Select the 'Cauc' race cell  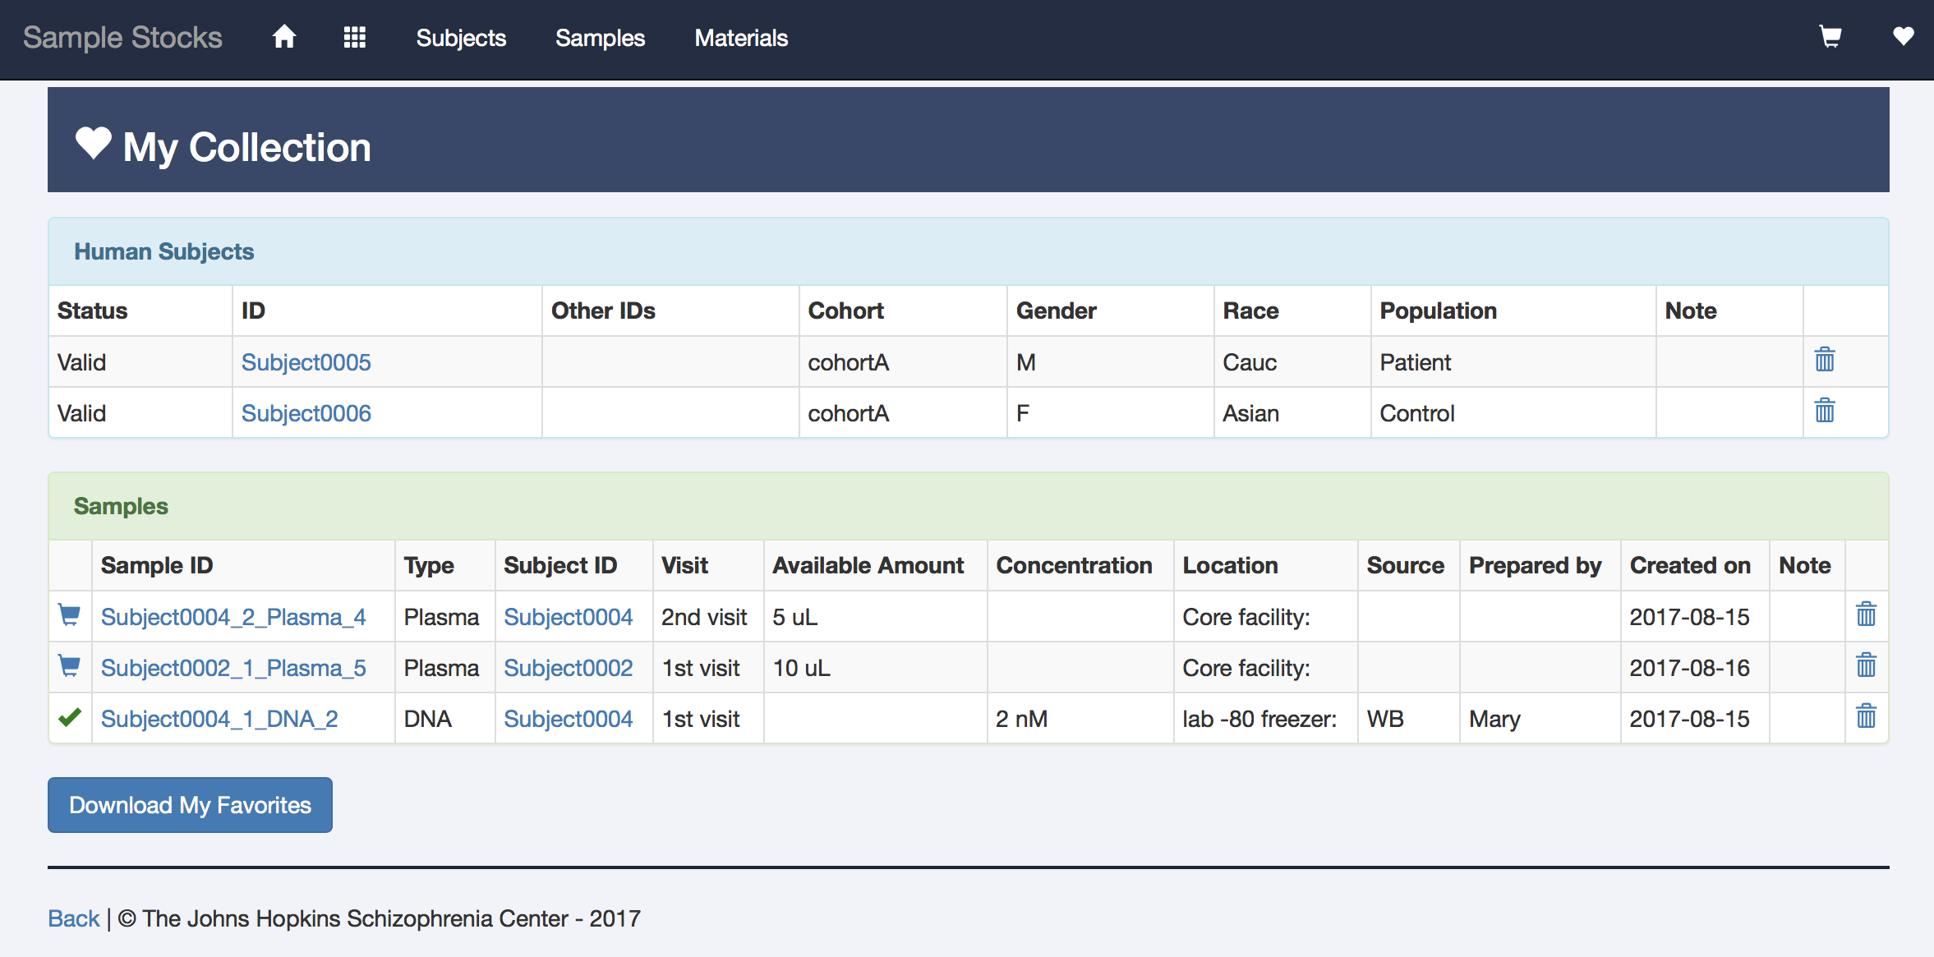1292,362
